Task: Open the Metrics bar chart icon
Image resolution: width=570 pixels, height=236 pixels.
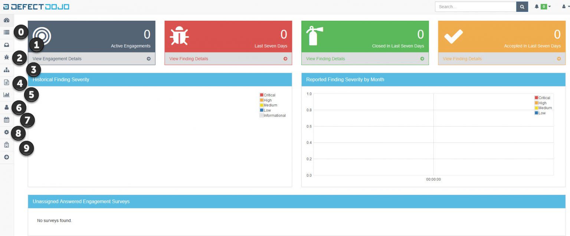Action: (x=6, y=94)
